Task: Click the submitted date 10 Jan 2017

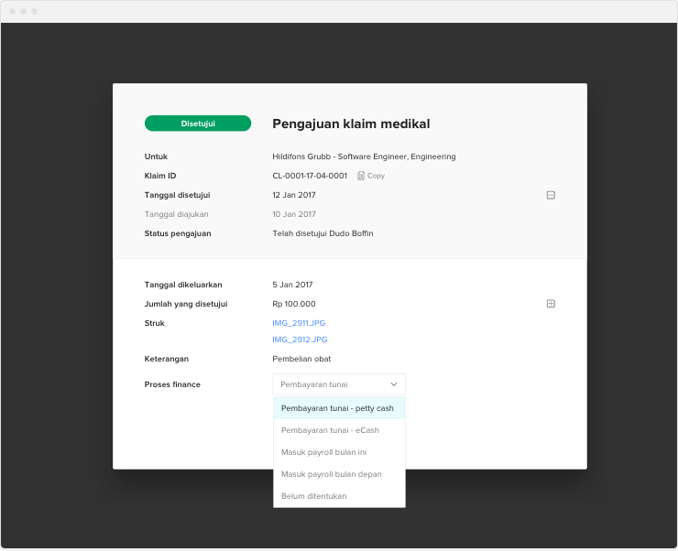Action: (294, 214)
